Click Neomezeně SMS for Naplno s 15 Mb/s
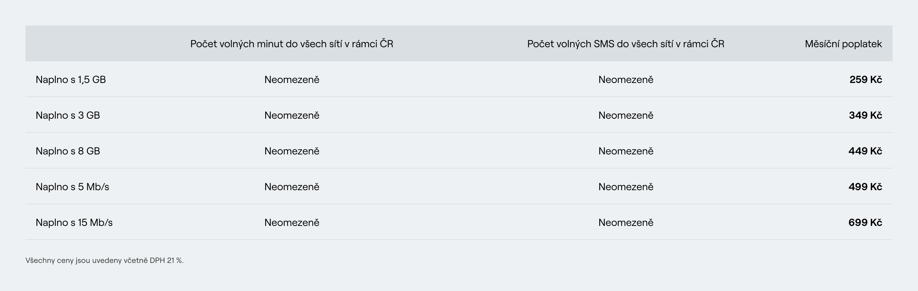This screenshot has width=918, height=291. 626,222
